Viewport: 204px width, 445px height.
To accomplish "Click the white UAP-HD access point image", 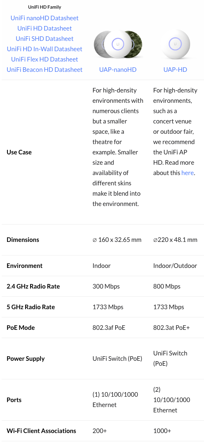I will [x=175, y=44].
